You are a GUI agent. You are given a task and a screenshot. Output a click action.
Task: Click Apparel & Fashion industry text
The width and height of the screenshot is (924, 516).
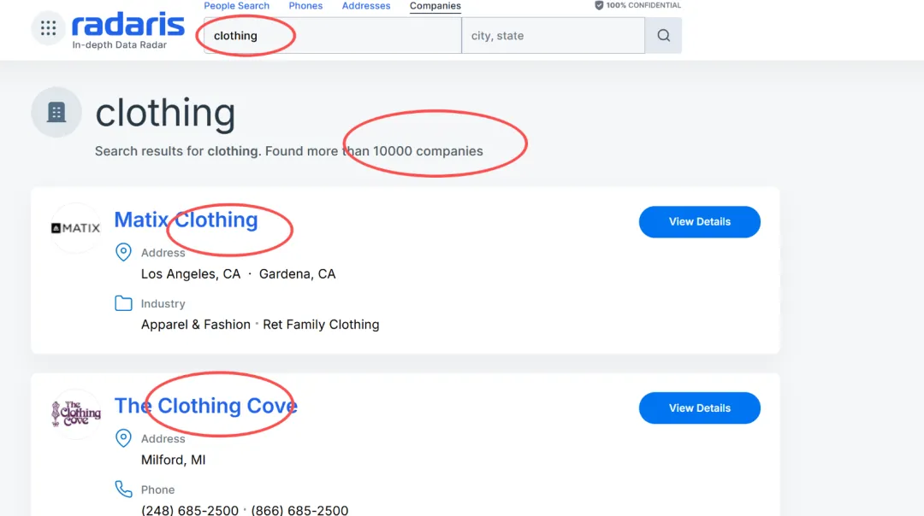click(196, 325)
